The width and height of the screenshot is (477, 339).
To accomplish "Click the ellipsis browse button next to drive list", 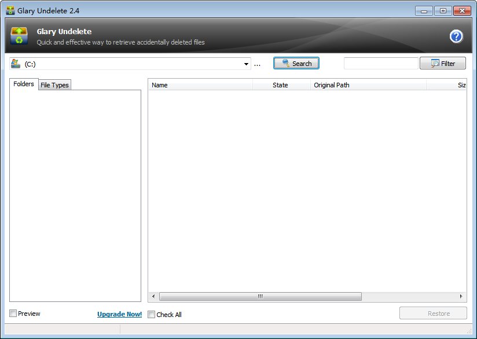I will 257,64.
